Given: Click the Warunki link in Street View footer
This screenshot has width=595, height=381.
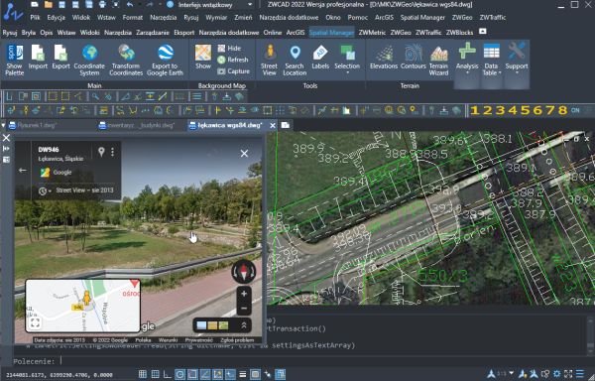Looking at the screenshot, I should 169,340.
